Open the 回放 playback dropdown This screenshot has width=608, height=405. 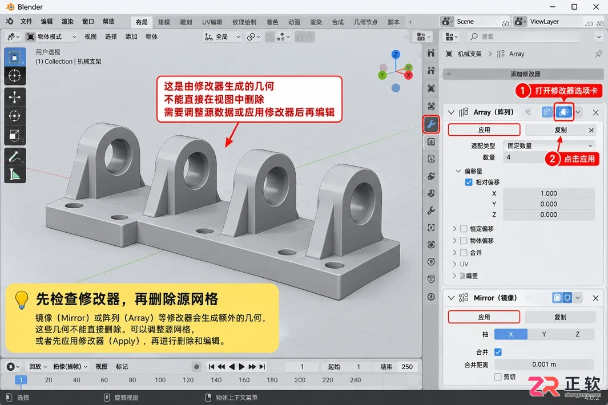click(x=38, y=367)
